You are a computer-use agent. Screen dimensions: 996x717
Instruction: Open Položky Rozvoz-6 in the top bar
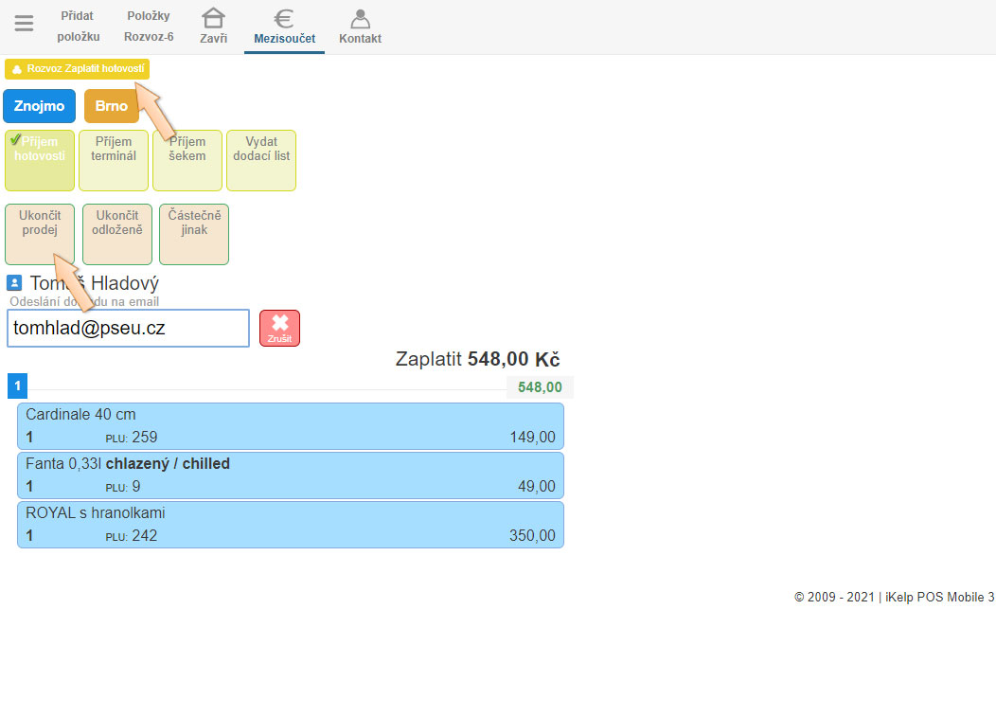pos(149,27)
